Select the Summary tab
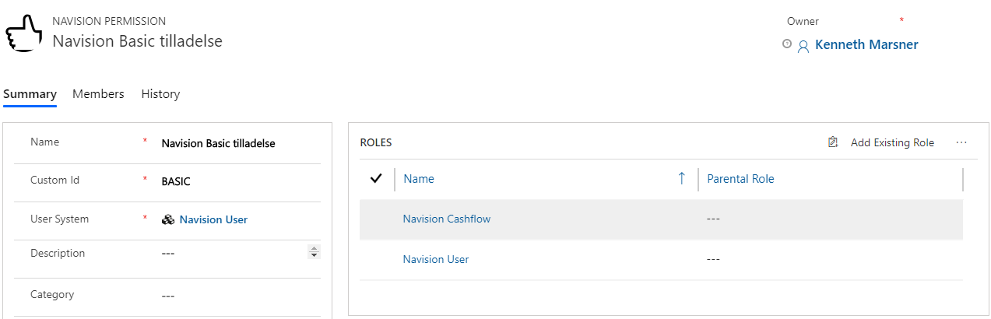The height and width of the screenshot is (319, 991). 30,94
